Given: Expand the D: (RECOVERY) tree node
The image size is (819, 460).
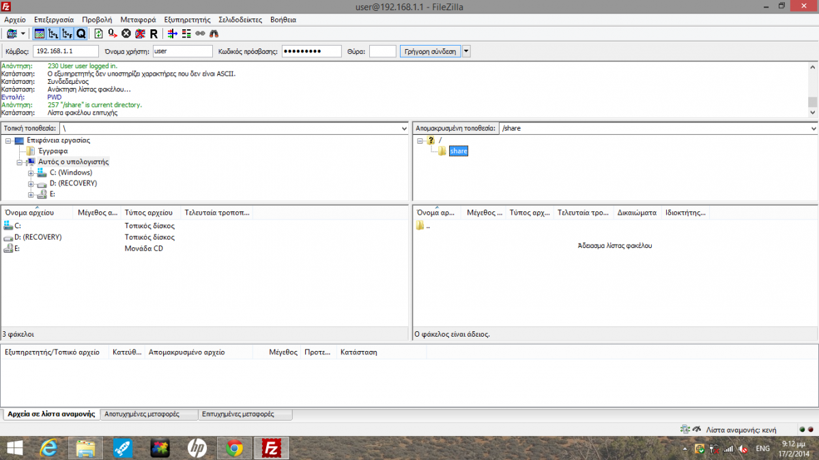Looking at the screenshot, I should [31, 184].
